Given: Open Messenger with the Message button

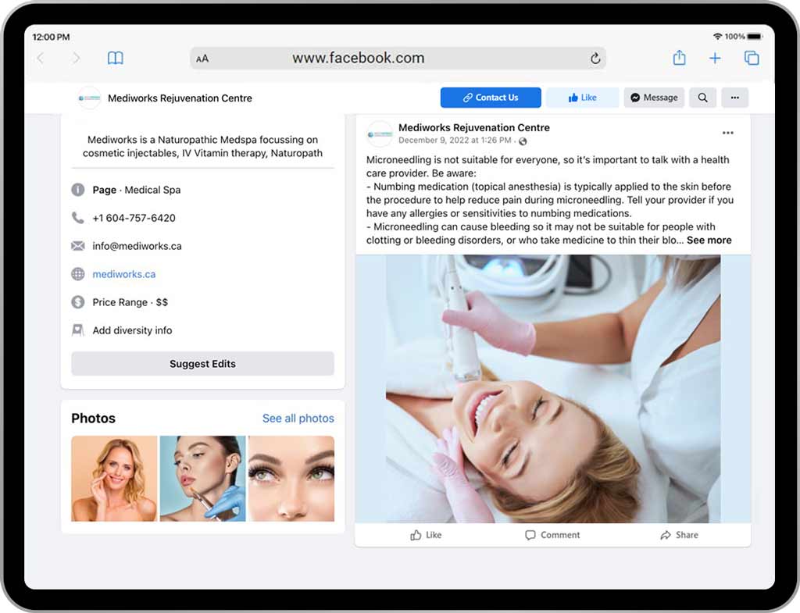Looking at the screenshot, I should [654, 98].
